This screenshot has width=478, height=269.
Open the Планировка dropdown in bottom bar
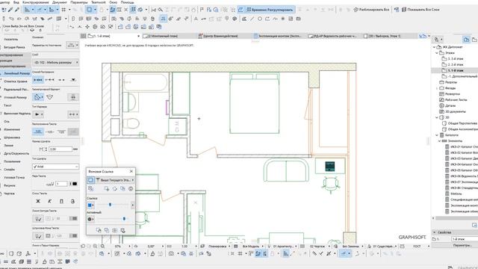[217, 246]
